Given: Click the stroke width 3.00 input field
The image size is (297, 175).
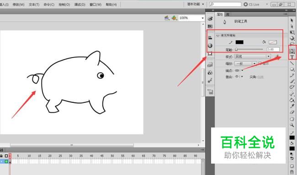Looking at the screenshot, I should pyautogui.click(x=273, y=49).
